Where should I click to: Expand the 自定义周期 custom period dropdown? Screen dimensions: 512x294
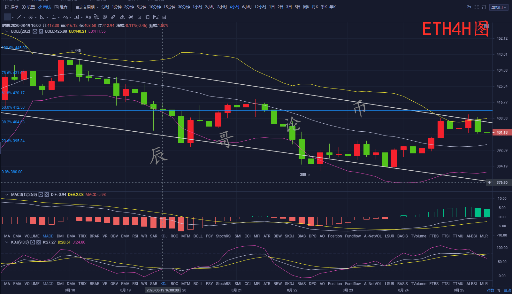[87, 7]
